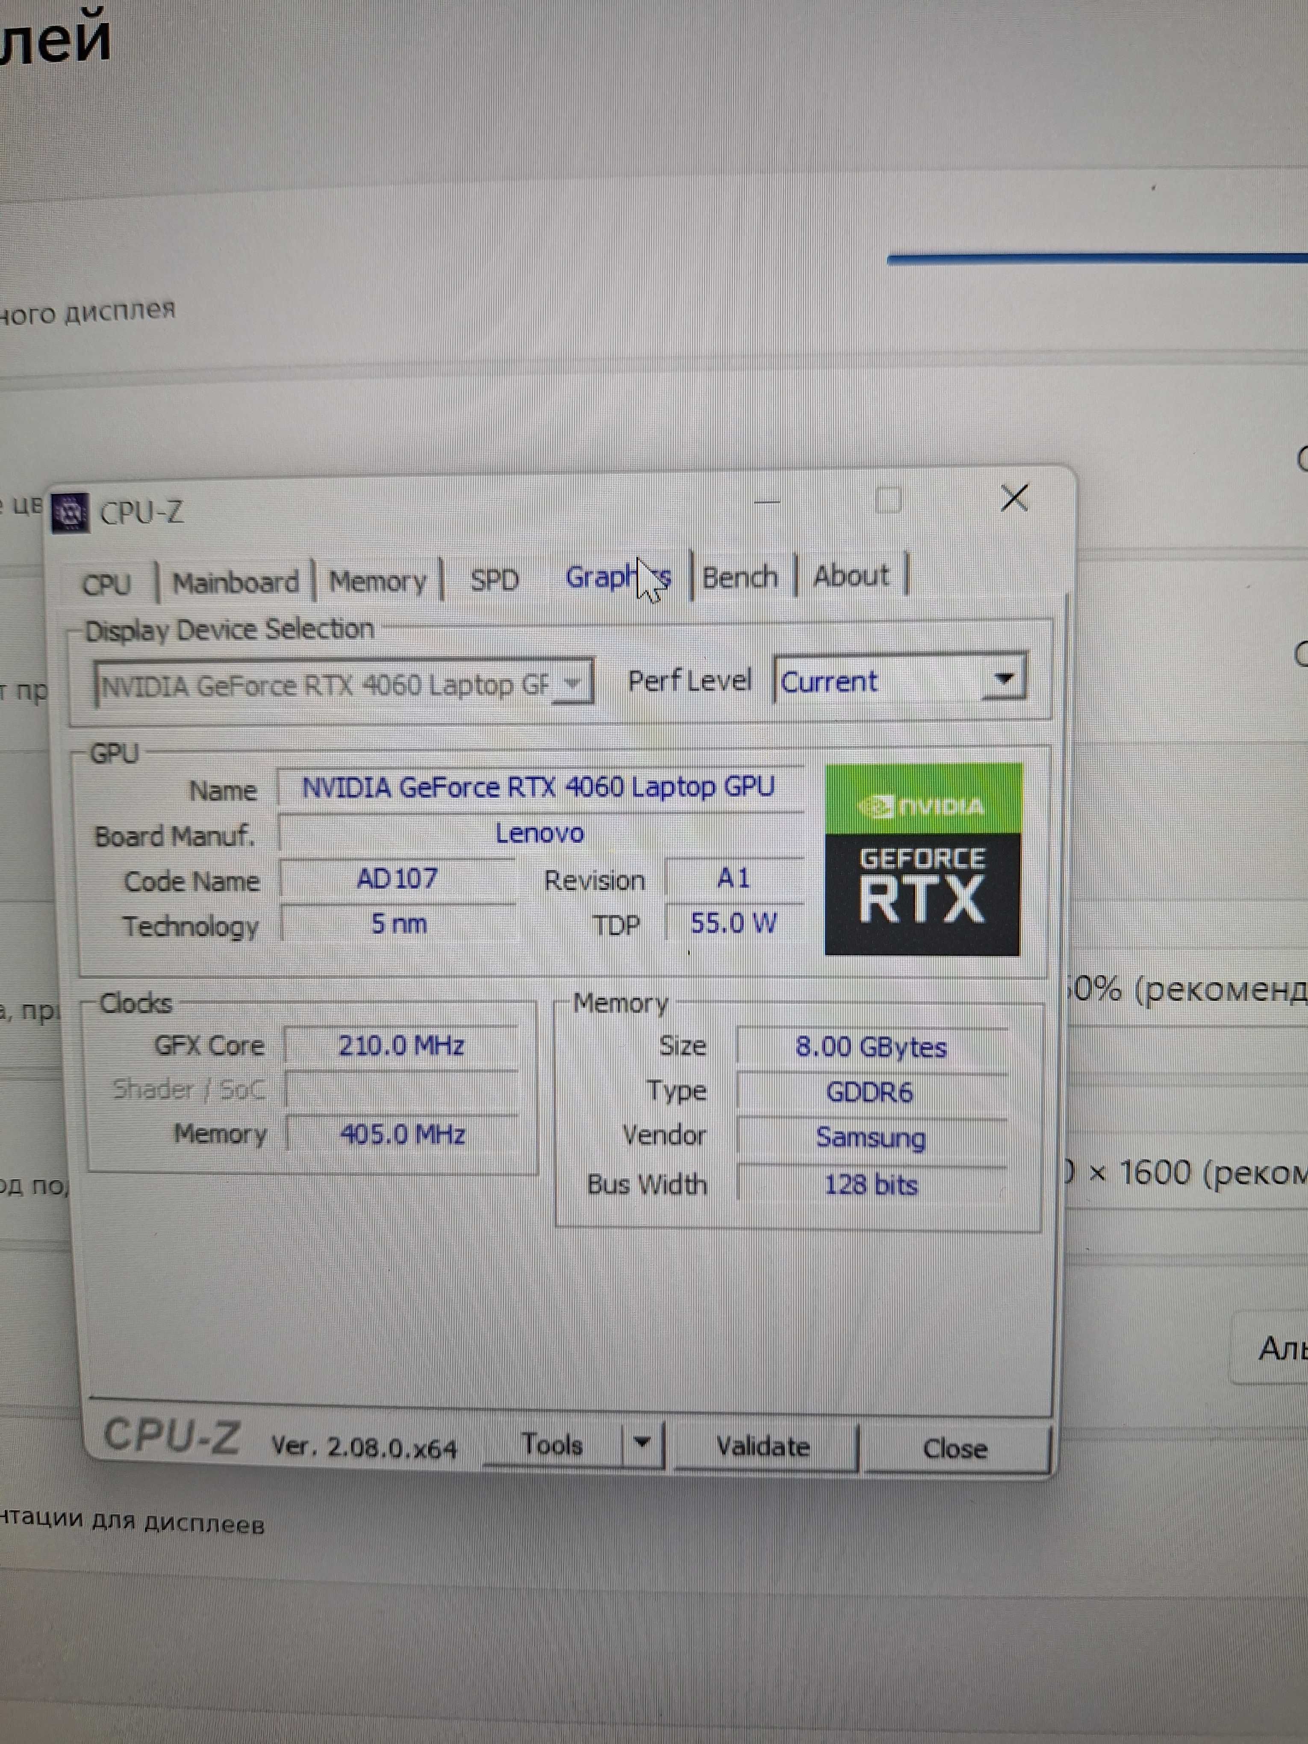Close the CPU-Z window with X

click(x=1015, y=498)
